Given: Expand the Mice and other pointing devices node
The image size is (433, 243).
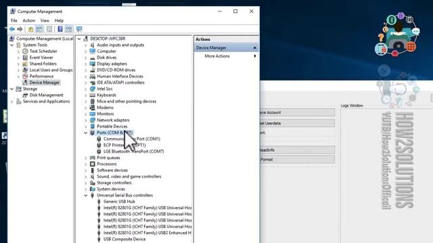Looking at the screenshot, I should point(86,101).
